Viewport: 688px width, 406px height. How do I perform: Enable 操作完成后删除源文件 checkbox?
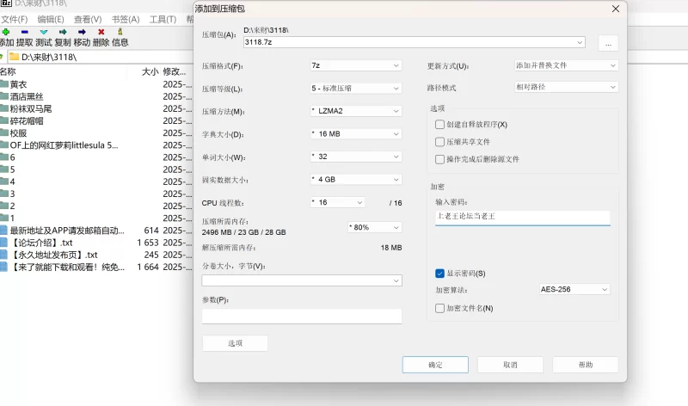[x=439, y=159]
